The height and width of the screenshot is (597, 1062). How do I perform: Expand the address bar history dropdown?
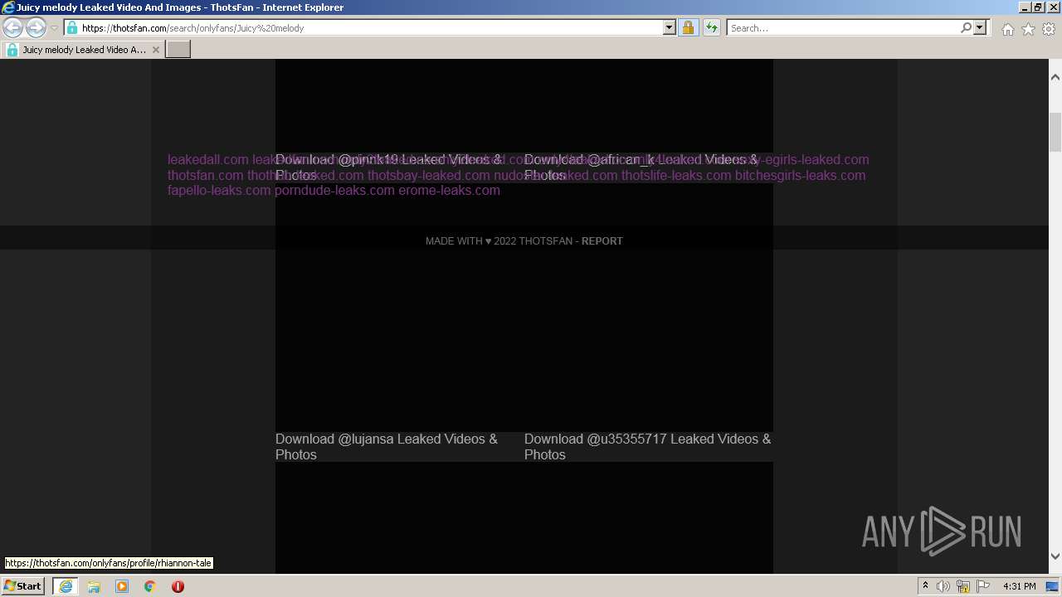coord(670,27)
